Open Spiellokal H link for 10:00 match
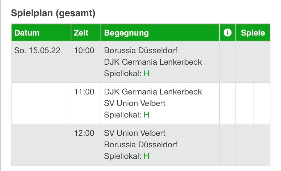The width and height of the screenshot is (281, 171). point(146,73)
